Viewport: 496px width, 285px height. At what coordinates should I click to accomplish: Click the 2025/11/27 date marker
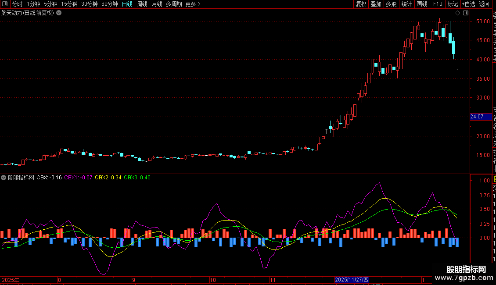pyautogui.click(x=352, y=280)
